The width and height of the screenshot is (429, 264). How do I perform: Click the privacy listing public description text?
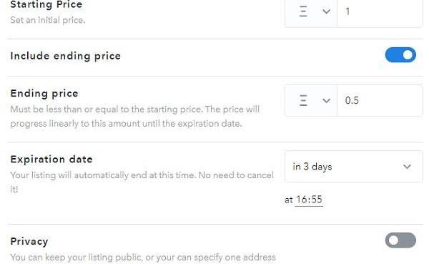(143, 258)
